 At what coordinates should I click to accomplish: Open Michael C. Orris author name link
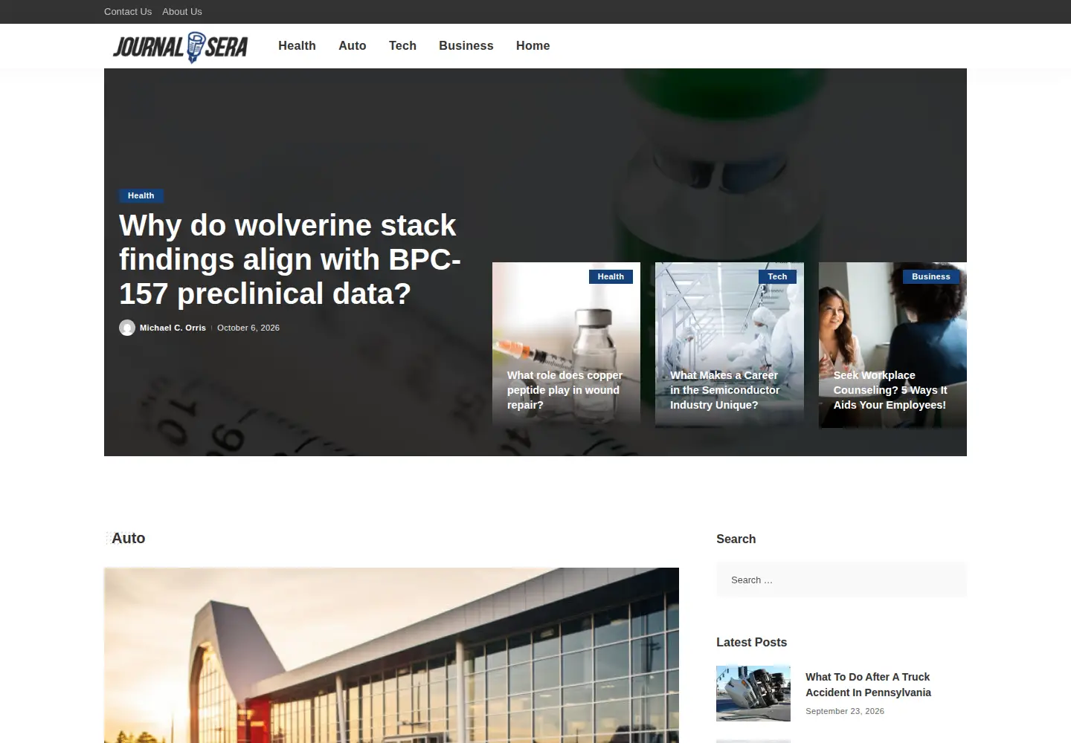[x=173, y=328]
